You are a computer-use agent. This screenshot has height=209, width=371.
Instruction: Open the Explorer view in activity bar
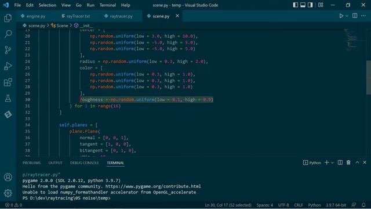(8, 18)
